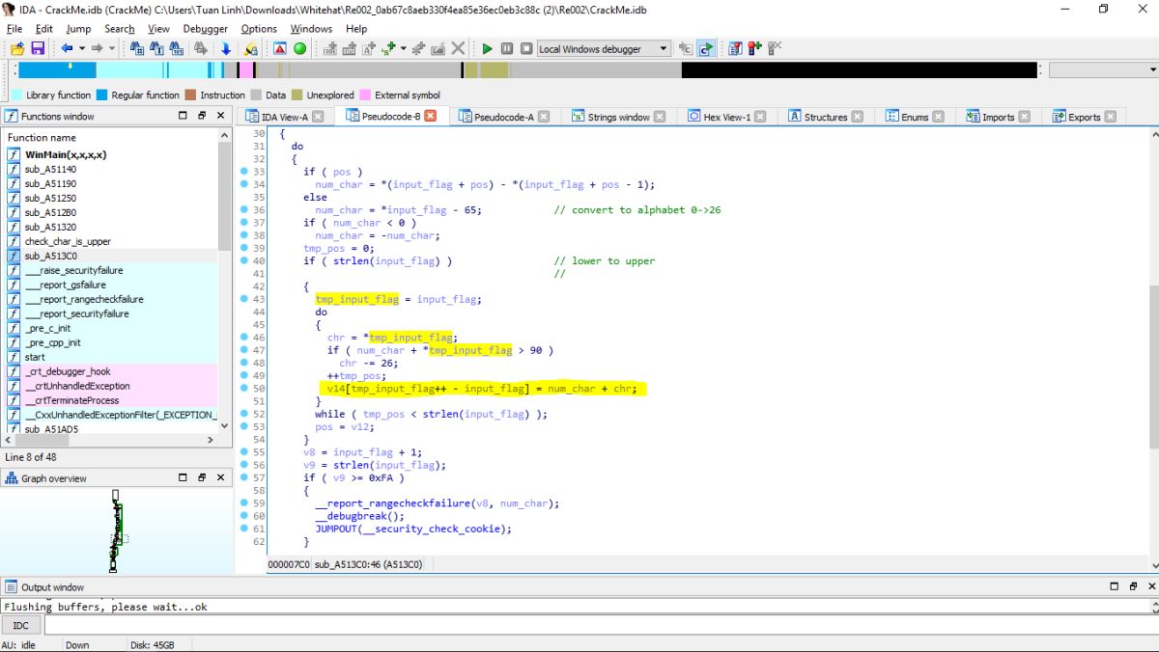This screenshot has height=652, width=1159.
Task: Click the first binoculars search icon
Action: pyautogui.click(x=137, y=48)
